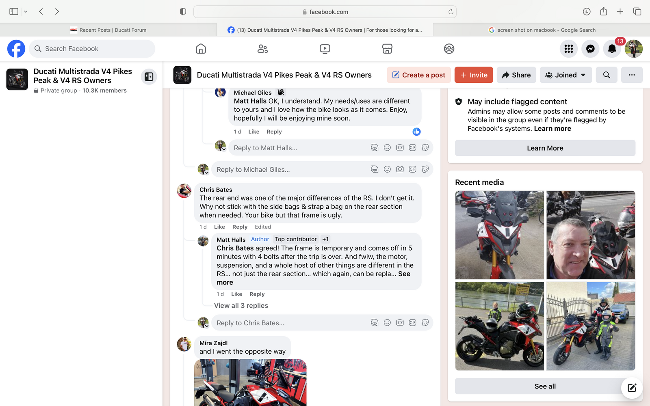This screenshot has width=650, height=406.
Task: Add sticker in Reply to Matt Halls
Action: coord(425,147)
